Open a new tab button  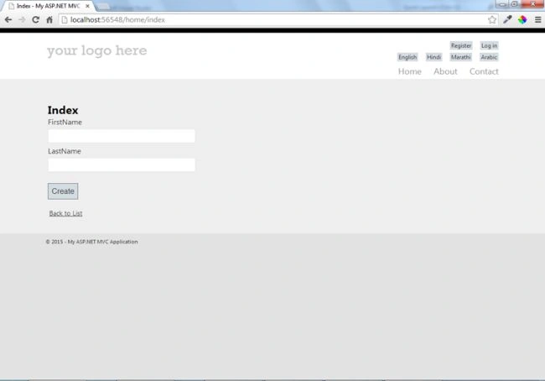103,6
